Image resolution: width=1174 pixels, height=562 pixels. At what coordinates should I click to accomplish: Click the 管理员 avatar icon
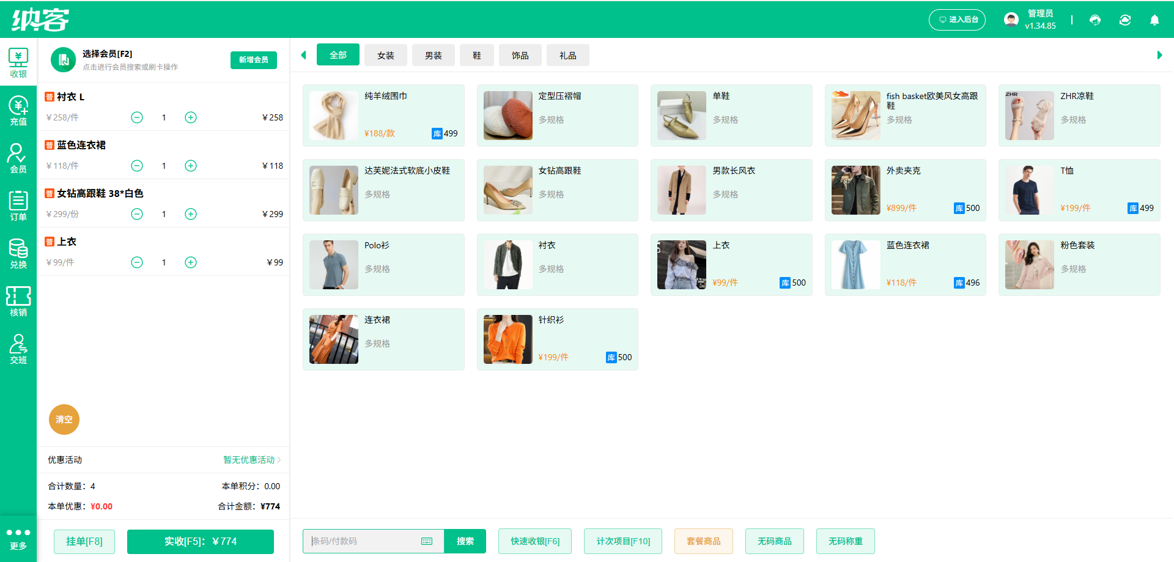(x=1011, y=20)
